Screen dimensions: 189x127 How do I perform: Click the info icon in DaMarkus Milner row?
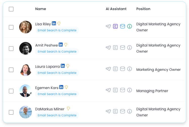[130, 111]
